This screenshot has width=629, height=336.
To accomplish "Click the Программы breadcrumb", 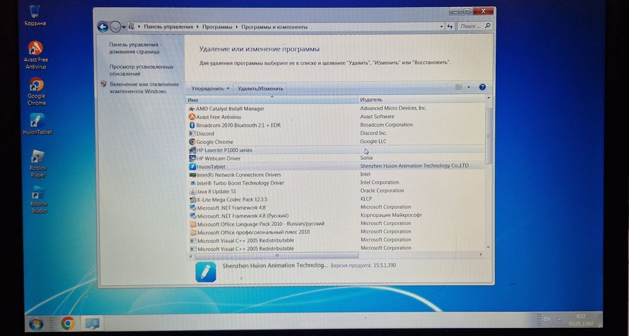I will 217,27.
